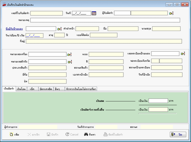This screenshot has height=142, width=191.
Task: Click the ปิด (close) button
Action: [178, 134]
